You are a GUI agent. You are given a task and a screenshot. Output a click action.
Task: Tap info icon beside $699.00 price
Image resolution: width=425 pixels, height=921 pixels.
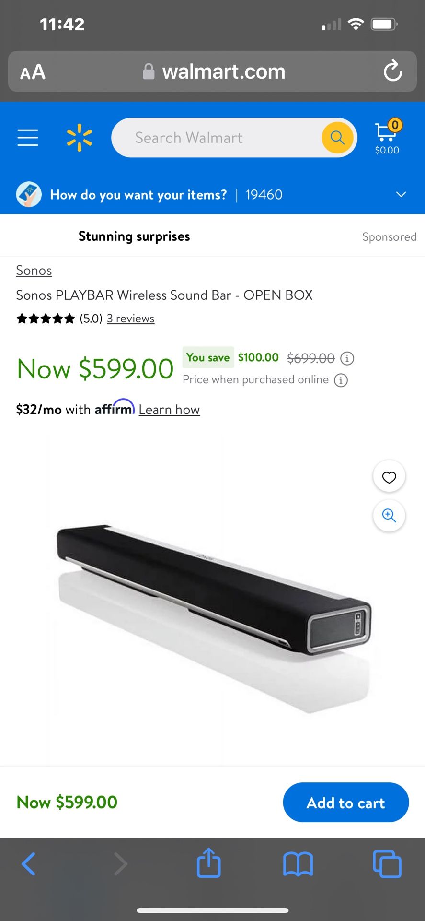347,358
